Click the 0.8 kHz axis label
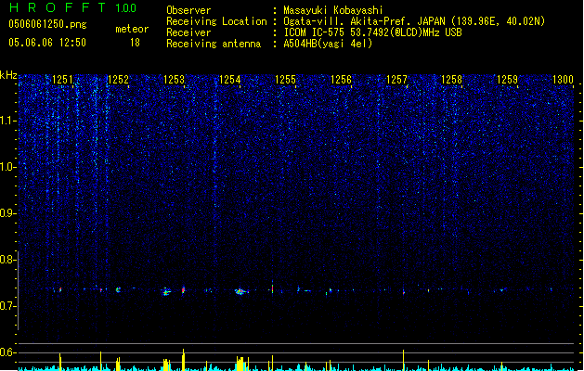Viewport: 584px width, 371px height. tap(7, 260)
